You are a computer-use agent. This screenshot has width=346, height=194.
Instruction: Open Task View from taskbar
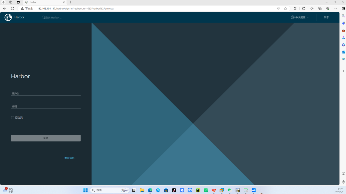click(134, 190)
